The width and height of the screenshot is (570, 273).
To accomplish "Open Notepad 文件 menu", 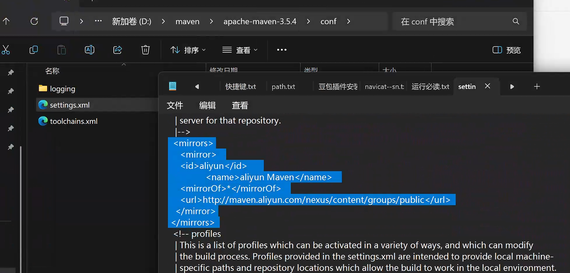I will click(175, 105).
